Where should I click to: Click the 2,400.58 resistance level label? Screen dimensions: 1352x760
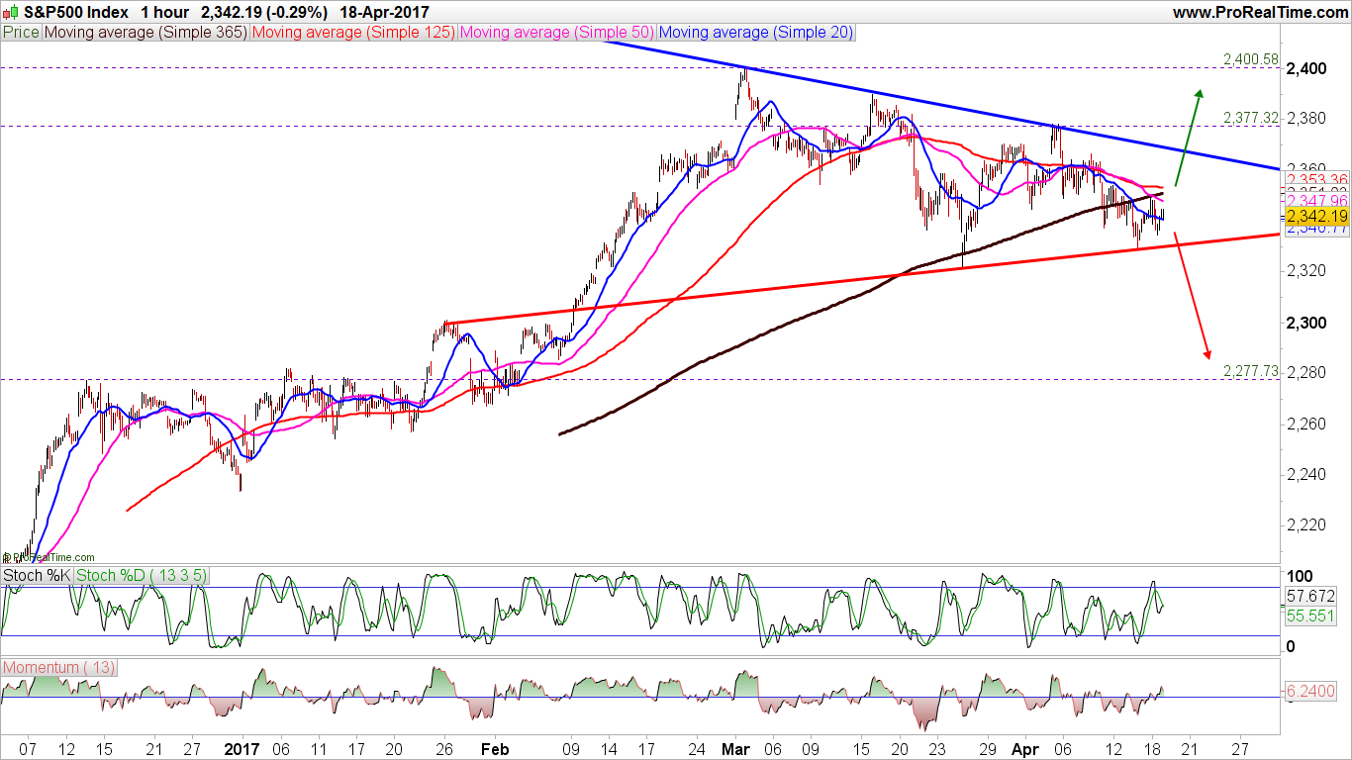[x=1251, y=59]
